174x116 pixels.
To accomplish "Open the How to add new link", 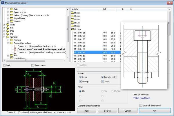I will [x=142, y=98].
